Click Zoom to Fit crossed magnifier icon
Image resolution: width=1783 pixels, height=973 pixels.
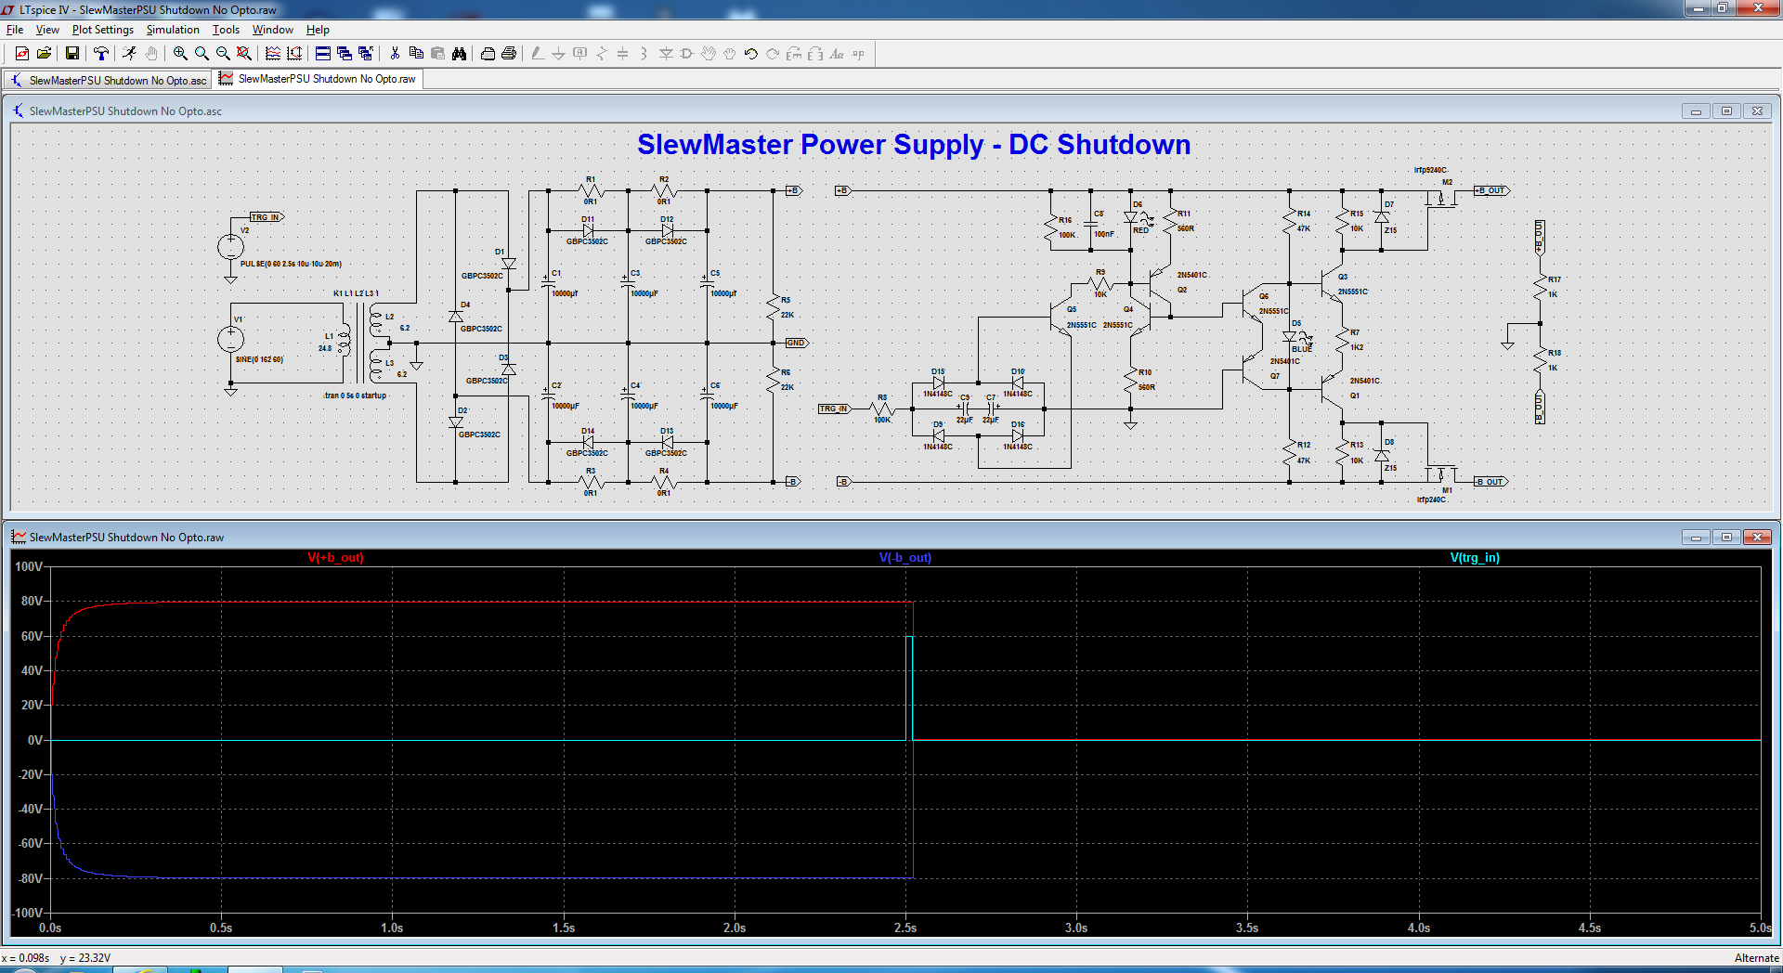pyautogui.click(x=244, y=54)
